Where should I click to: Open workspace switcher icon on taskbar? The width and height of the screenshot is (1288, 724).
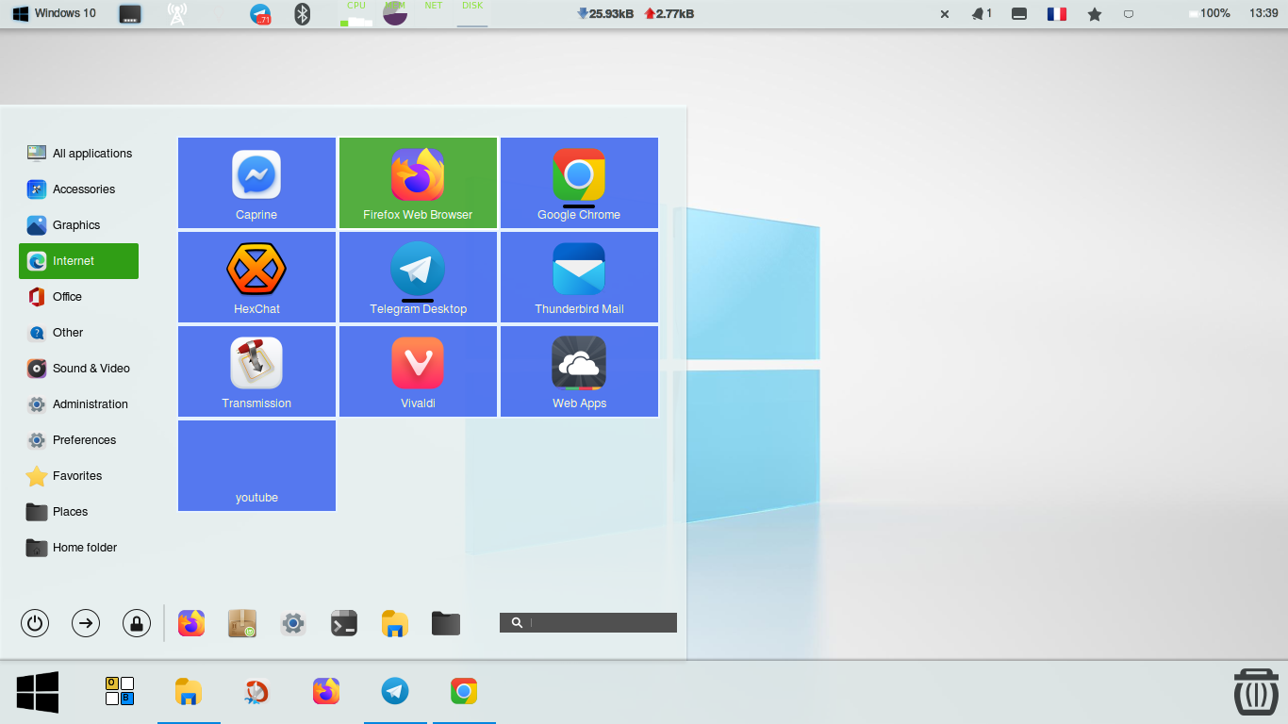120,691
